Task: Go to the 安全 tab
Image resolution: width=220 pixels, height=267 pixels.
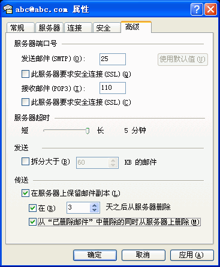Action: (x=107, y=28)
